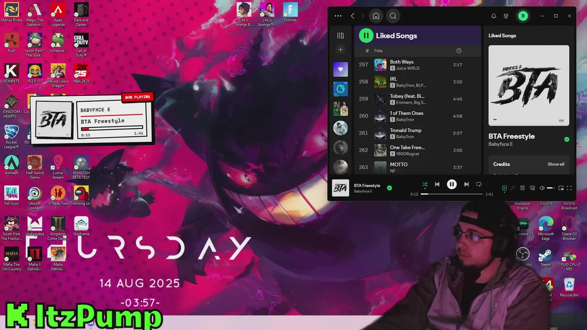
Task: Go to Spotify Home
Action: coord(376,16)
